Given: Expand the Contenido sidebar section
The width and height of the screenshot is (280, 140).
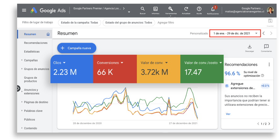Looking at the screenshot, I should tap(22, 128).
